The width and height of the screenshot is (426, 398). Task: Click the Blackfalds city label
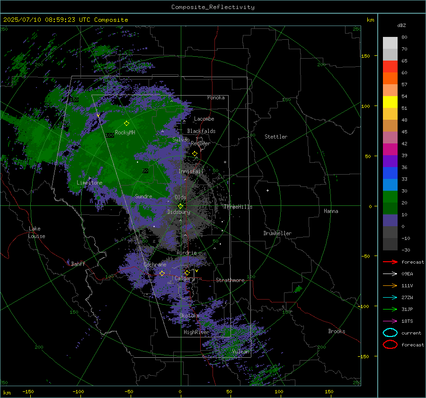click(x=201, y=131)
